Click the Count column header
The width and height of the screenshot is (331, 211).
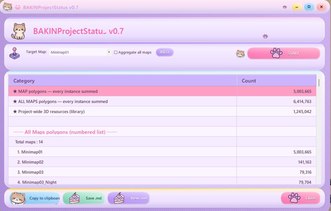pos(277,80)
